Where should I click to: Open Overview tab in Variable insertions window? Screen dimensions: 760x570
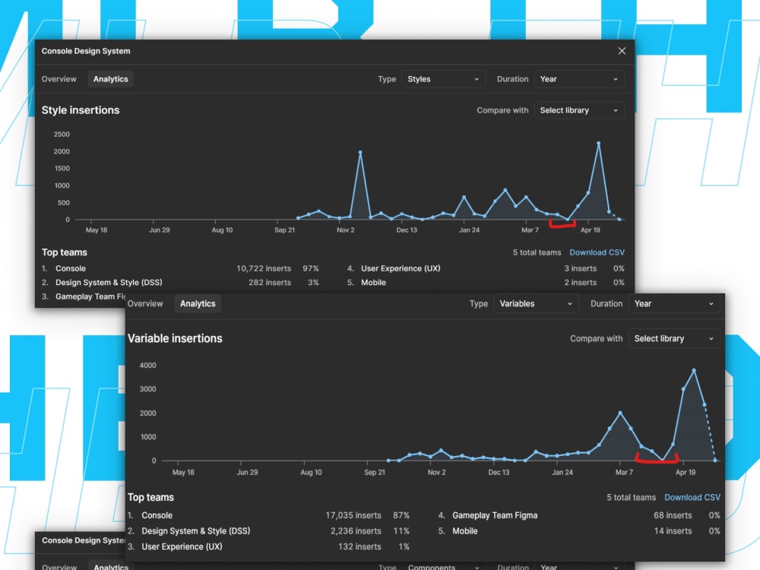click(145, 303)
